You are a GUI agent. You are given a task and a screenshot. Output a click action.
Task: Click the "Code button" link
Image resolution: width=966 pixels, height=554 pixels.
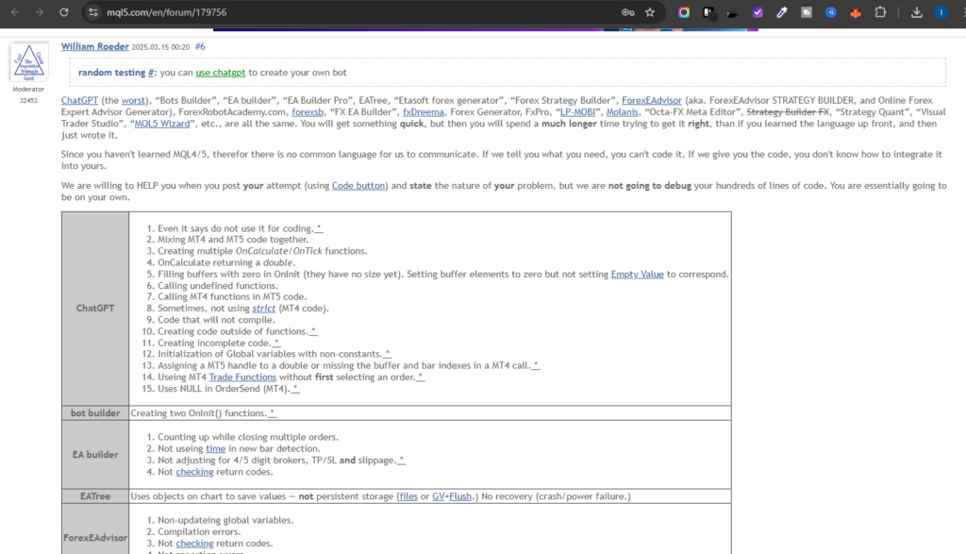(359, 186)
